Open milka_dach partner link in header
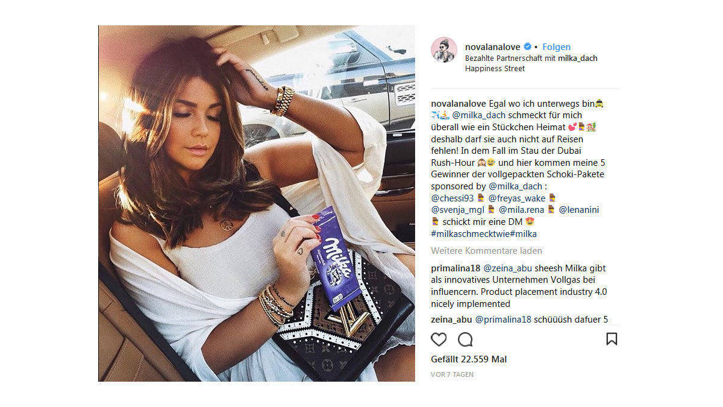This screenshot has width=723, height=407. (x=578, y=58)
